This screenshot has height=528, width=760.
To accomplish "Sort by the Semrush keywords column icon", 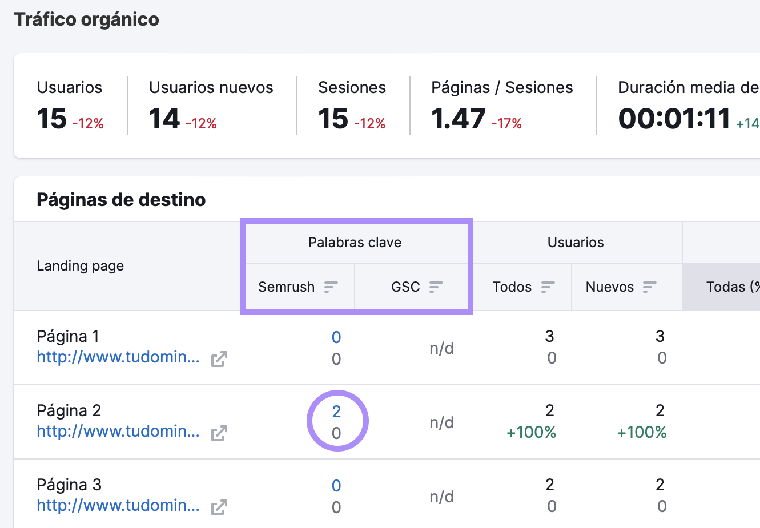I will [331, 287].
